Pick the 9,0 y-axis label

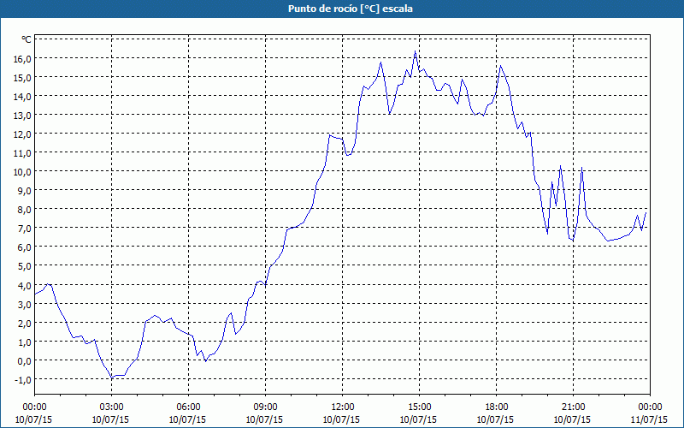pyautogui.click(x=25, y=190)
